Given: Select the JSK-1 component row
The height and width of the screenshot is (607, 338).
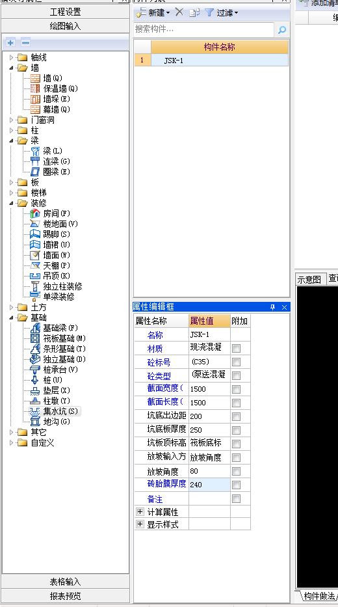Looking at the screenshot, I should pos(211,60).
